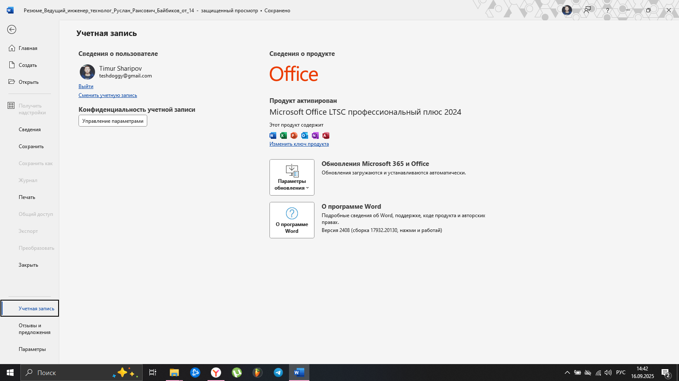Screen dimensions: 679x381
Task: Click the volume speaker icon
Action: 608,373
